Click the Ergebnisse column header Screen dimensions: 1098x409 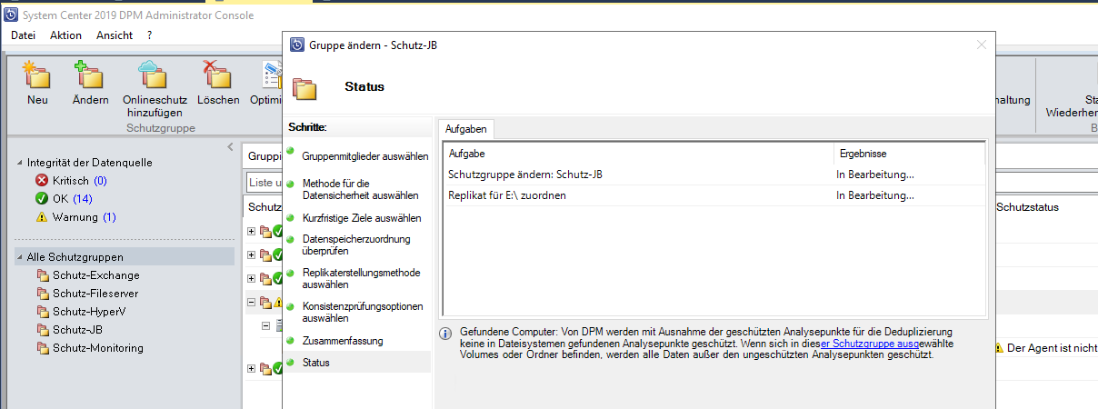tap(909, 154)
